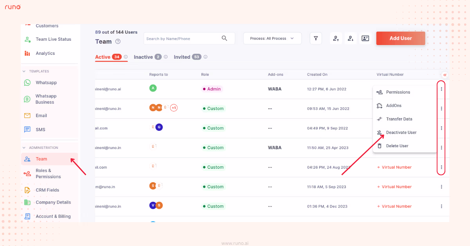
Task: Open the contact card view icon
Action: click(365, 38)
